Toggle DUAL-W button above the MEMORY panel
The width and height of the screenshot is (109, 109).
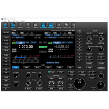(x=51, y=72)
